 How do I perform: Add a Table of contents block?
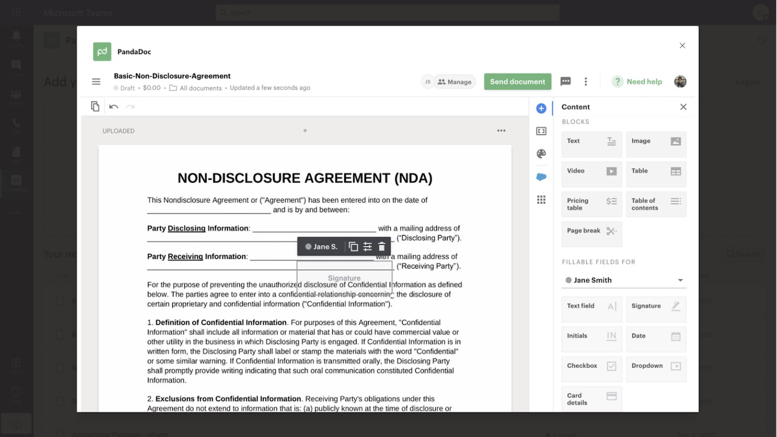656,204
